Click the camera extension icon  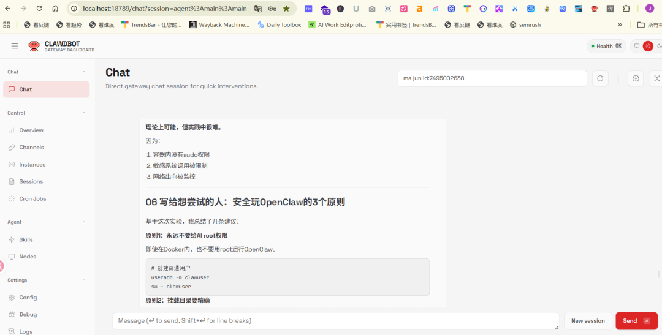click(372, 9)
